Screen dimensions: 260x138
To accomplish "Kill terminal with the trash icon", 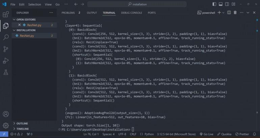I will [x=235, y=12].
